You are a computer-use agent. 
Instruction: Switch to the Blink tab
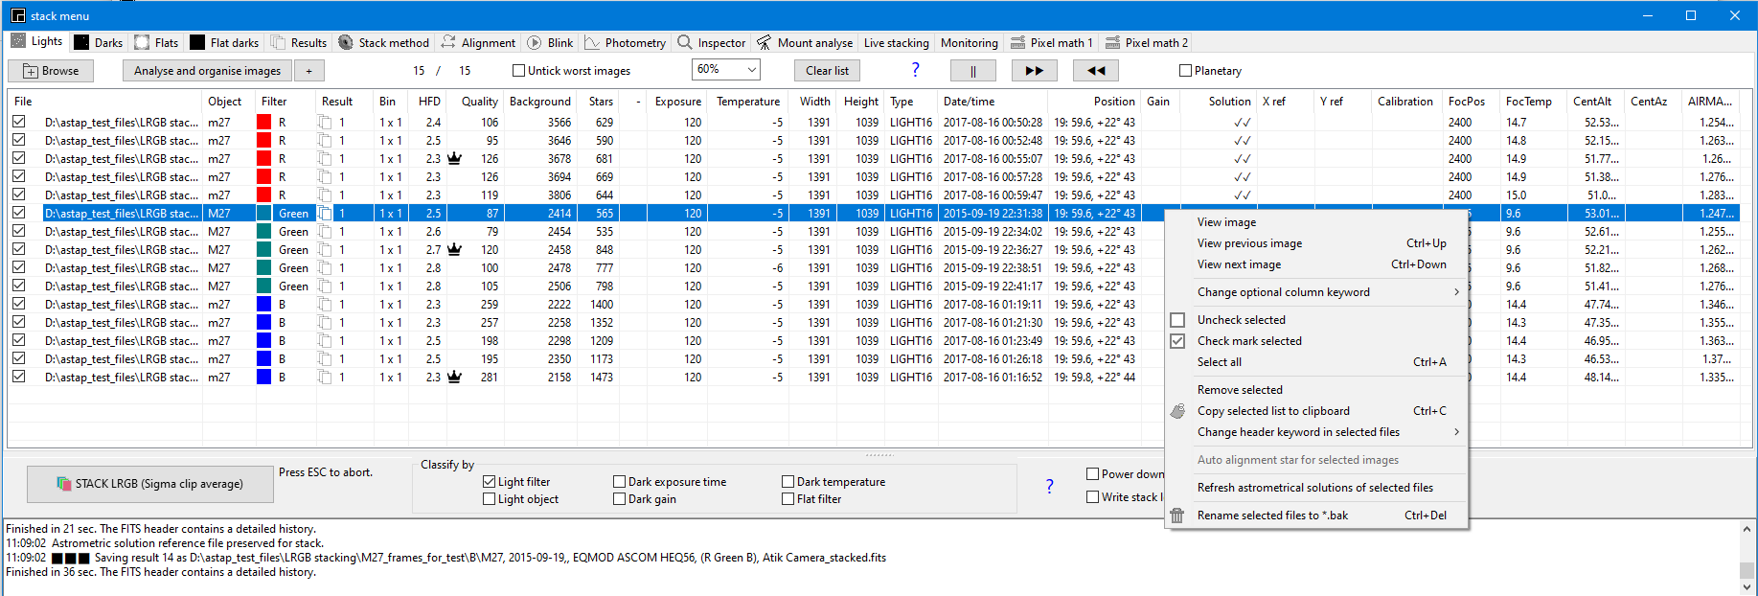pos(550,42)
